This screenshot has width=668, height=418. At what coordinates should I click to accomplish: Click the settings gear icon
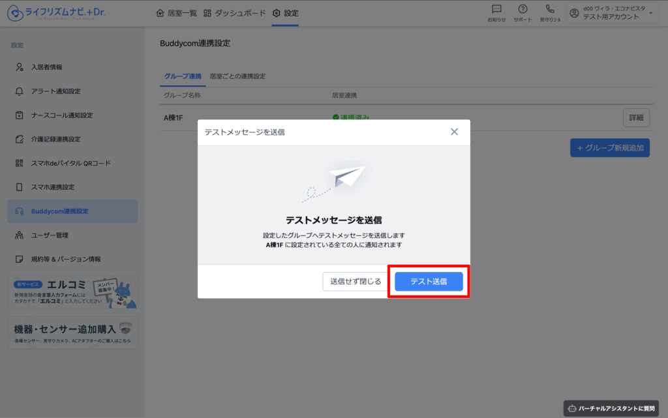click(x=277, y=13)
